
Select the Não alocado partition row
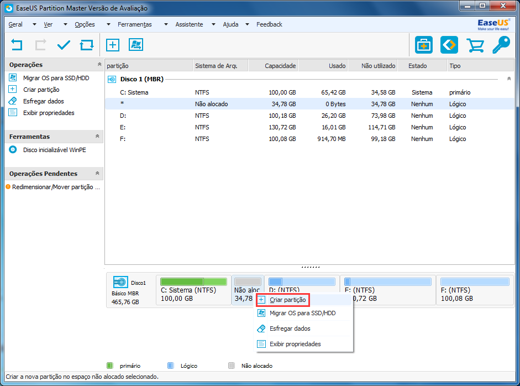tap(309, 104)
